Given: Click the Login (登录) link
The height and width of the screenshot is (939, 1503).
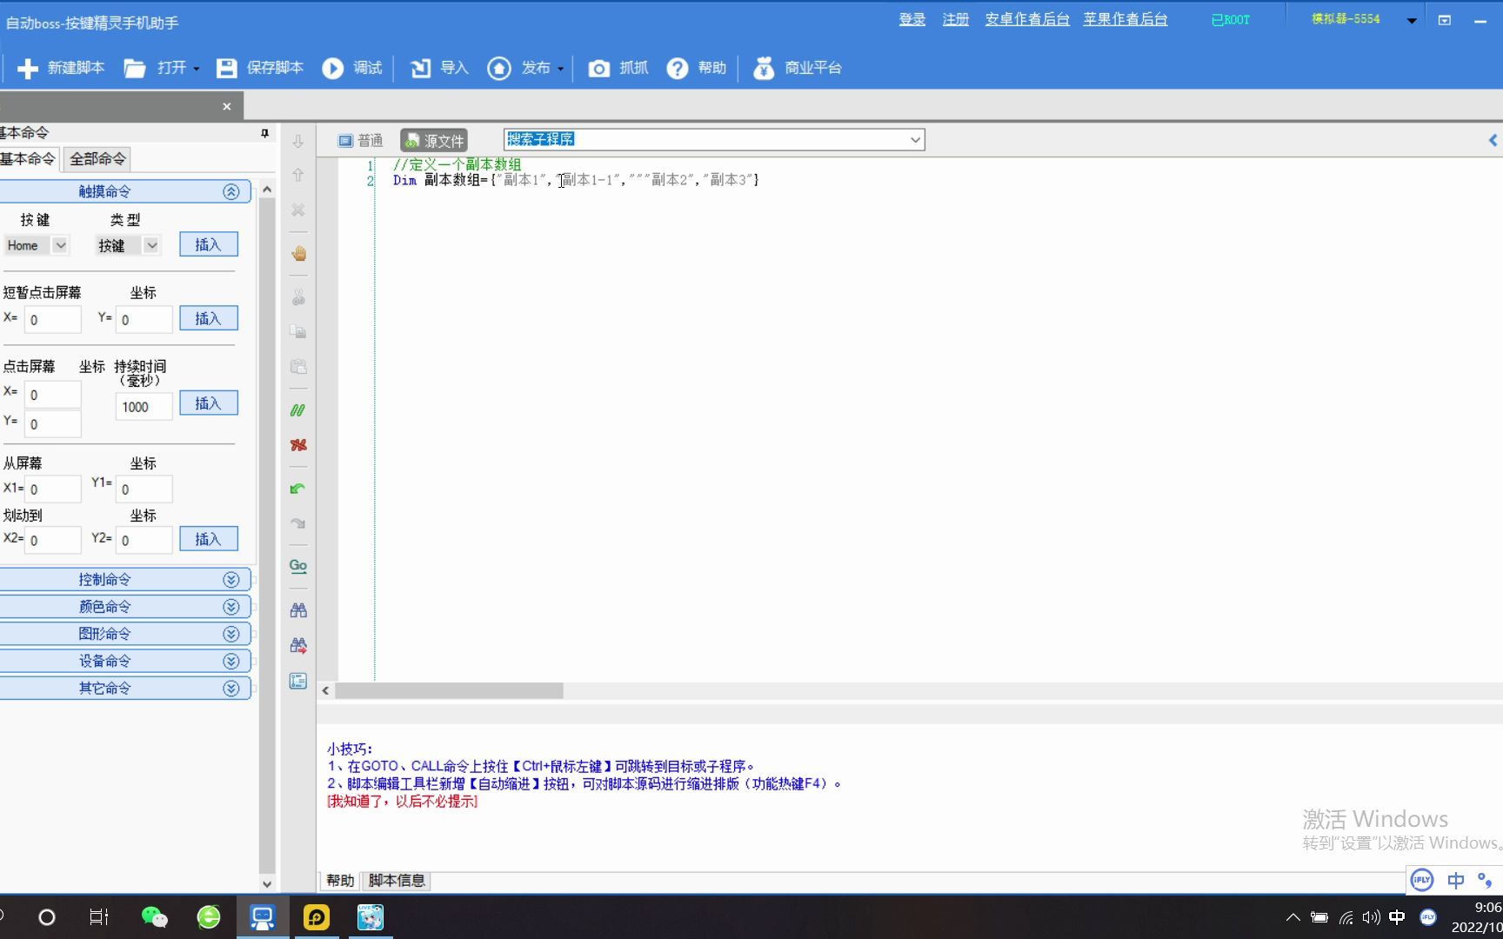Looking at the screenshot, I should pyautogui.click(x=912, y=19).
